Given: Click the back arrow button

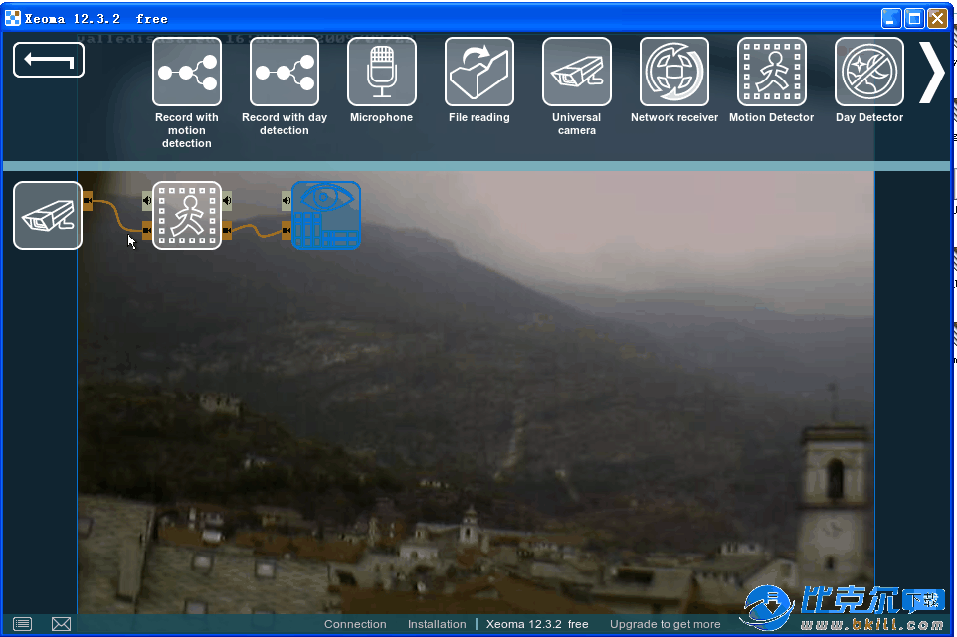Looking at the screenshot, I should pyautogui.click(x=49, y=60).
